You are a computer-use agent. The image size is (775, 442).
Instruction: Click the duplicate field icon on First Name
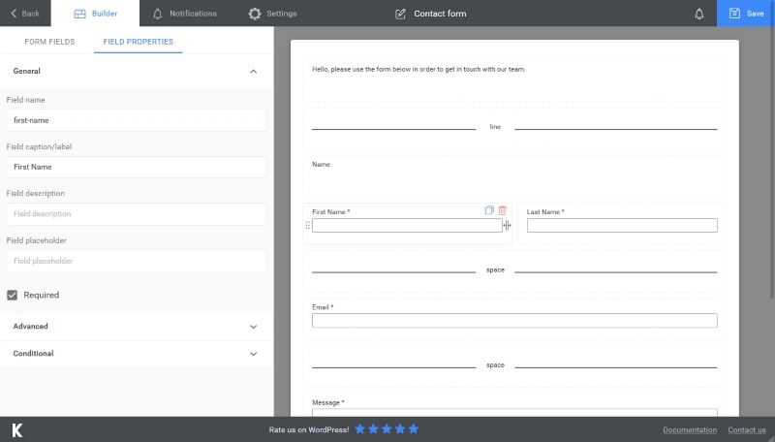point(489,210)
